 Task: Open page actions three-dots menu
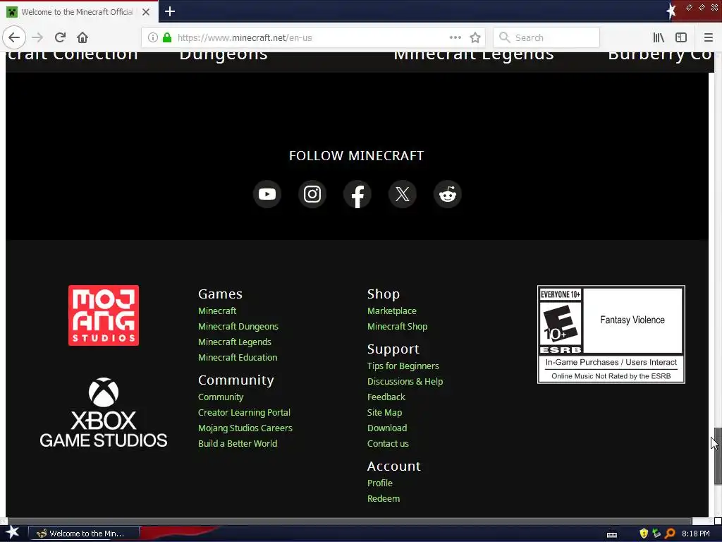click(455, 37)
